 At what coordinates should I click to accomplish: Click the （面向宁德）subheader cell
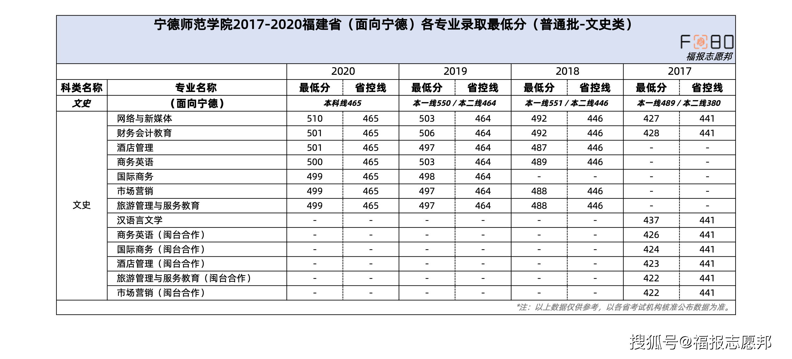click(x=196, y=103)
